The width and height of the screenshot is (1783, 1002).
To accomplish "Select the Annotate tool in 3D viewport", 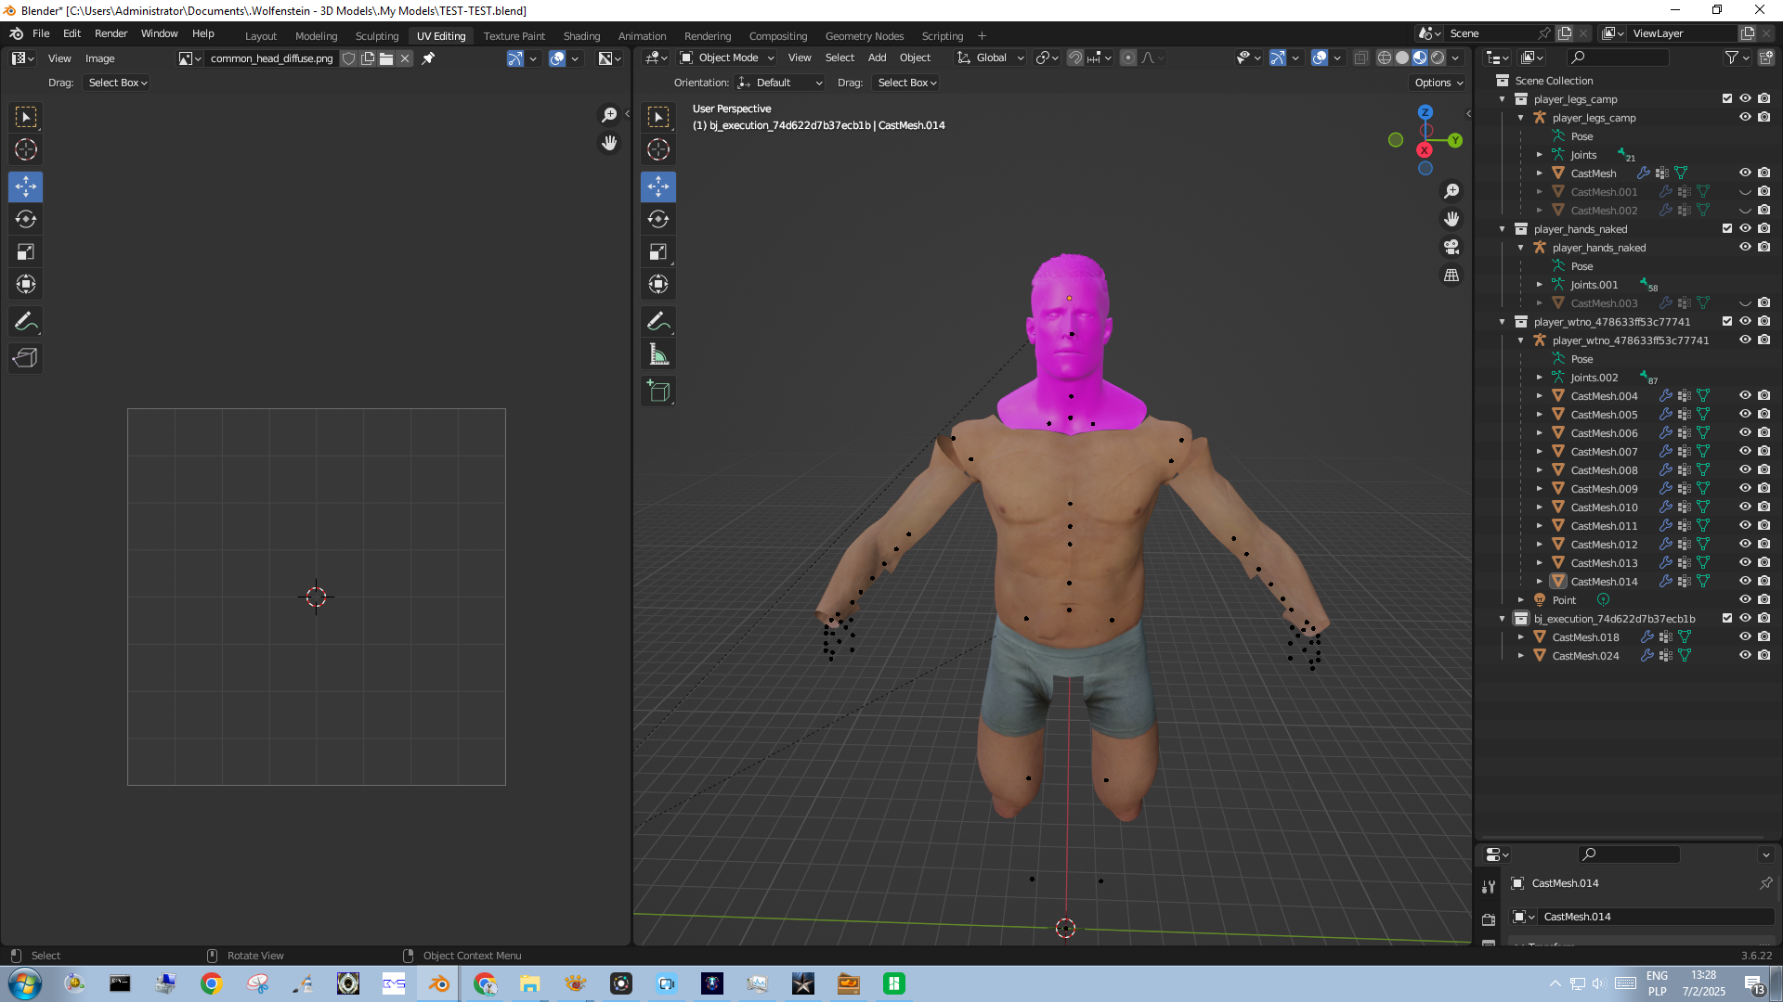I will click(658, 322).
